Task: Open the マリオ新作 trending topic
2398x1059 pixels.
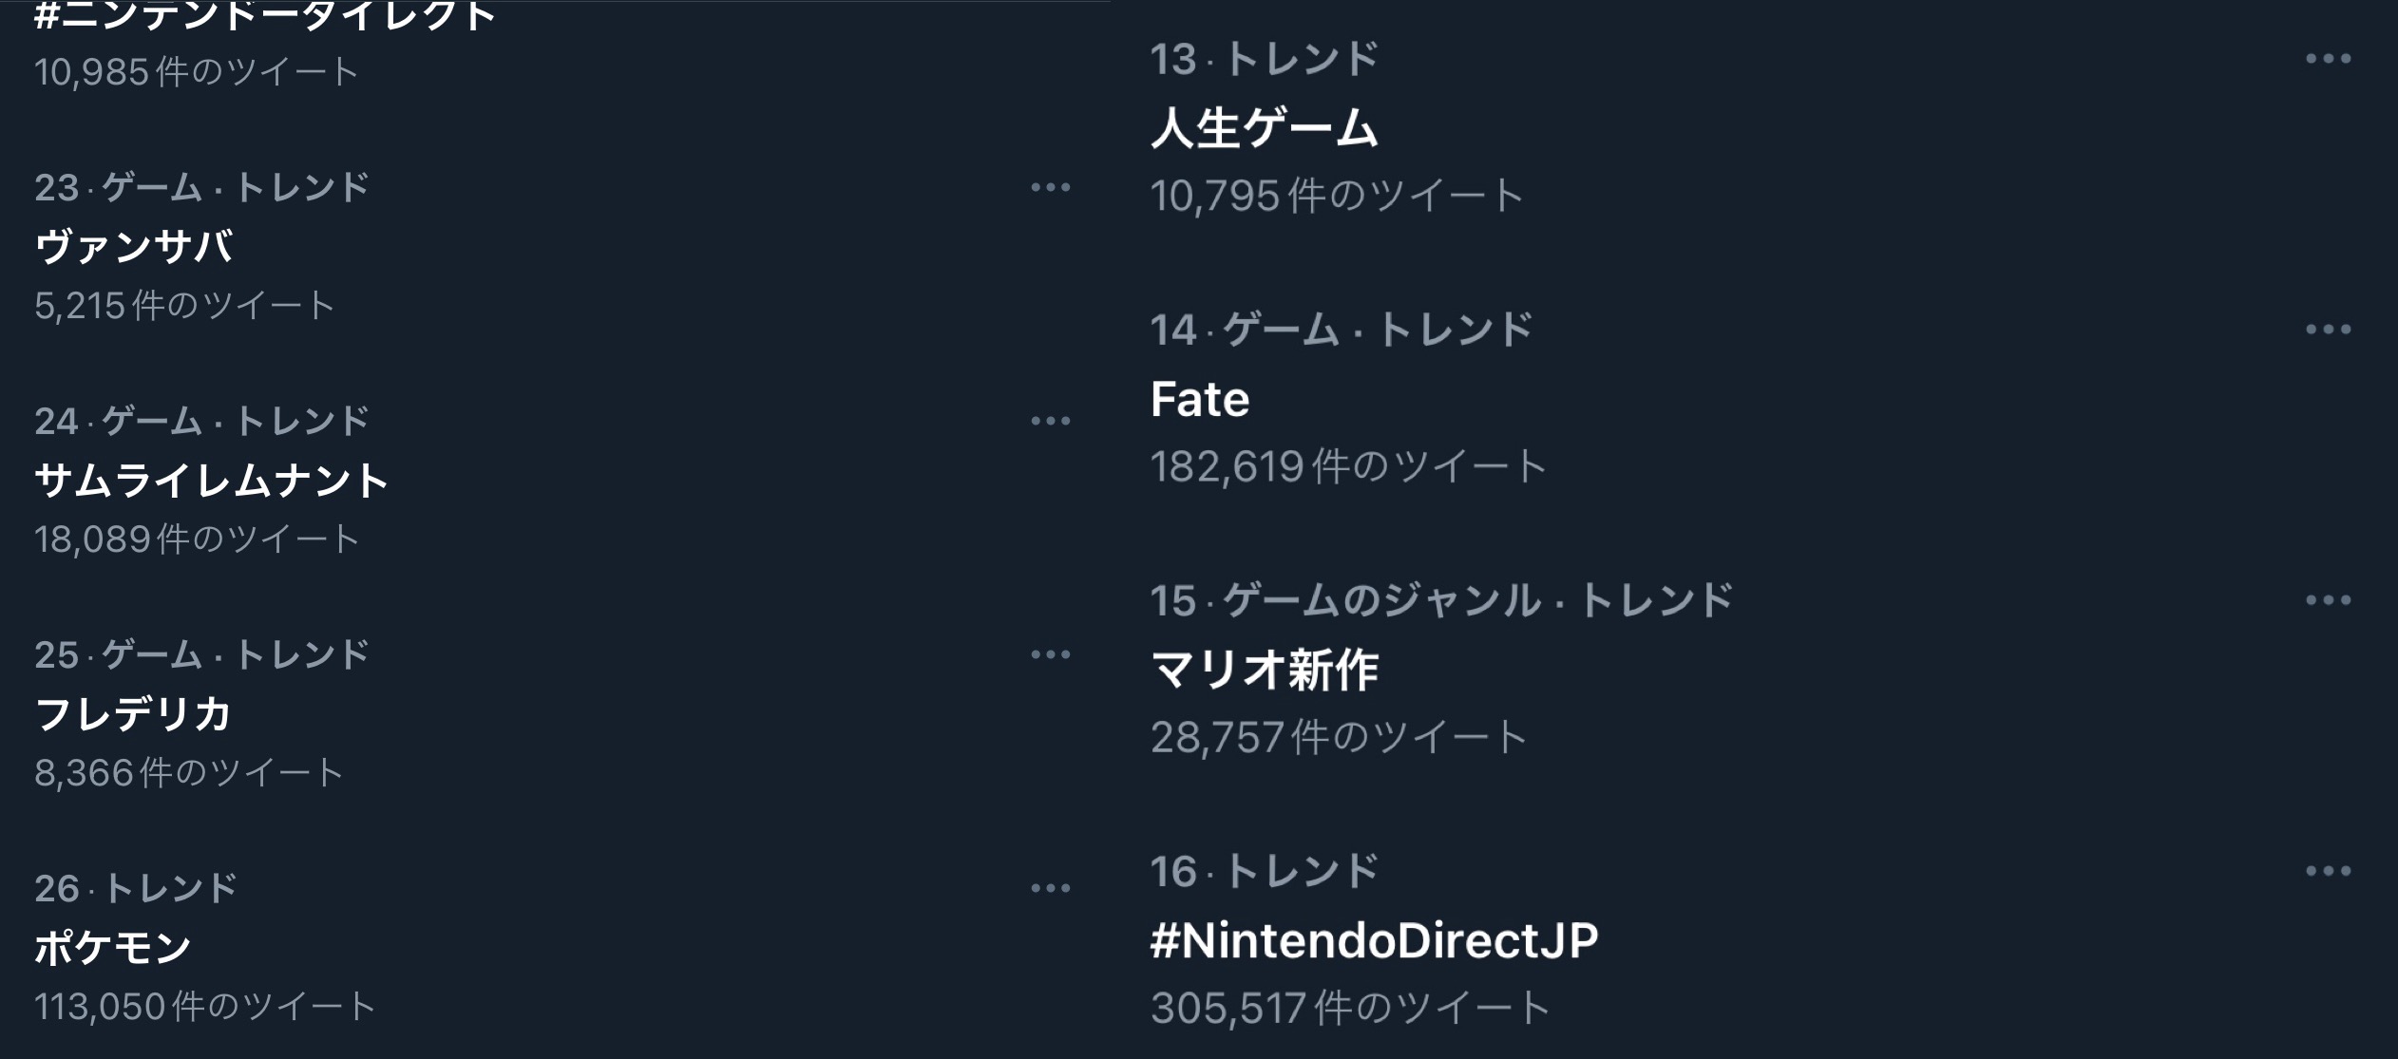Action: (1264, 670)
